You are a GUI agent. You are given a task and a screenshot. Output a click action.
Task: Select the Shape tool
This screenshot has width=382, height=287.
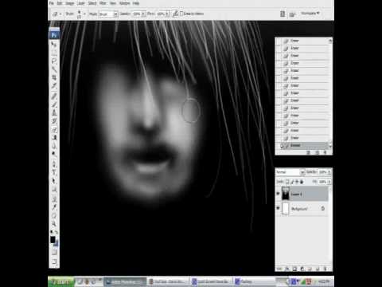tap(54, 189)
